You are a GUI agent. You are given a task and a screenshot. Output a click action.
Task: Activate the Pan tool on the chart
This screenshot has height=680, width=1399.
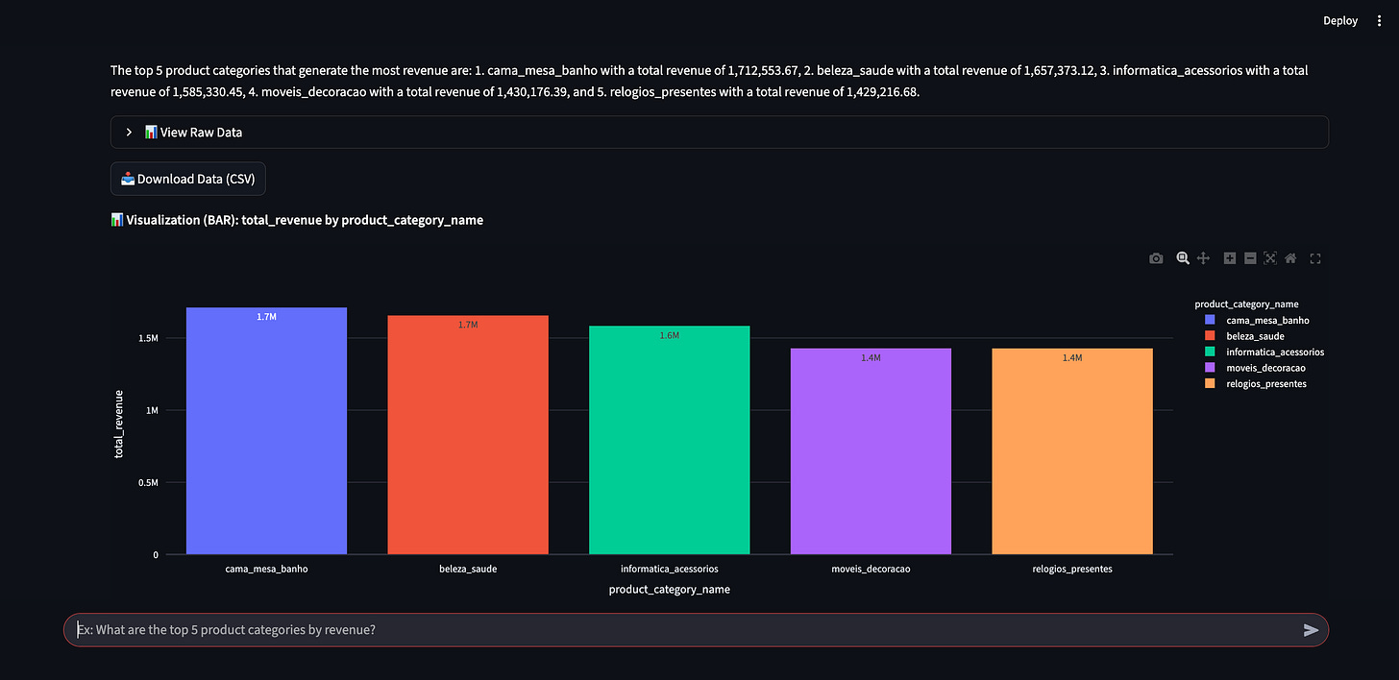tap(1203, 257)
